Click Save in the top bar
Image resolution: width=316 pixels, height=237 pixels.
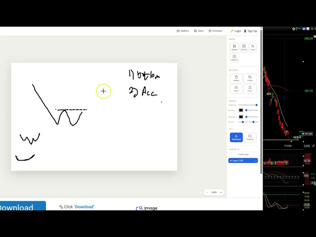click(x=198, y=31)
